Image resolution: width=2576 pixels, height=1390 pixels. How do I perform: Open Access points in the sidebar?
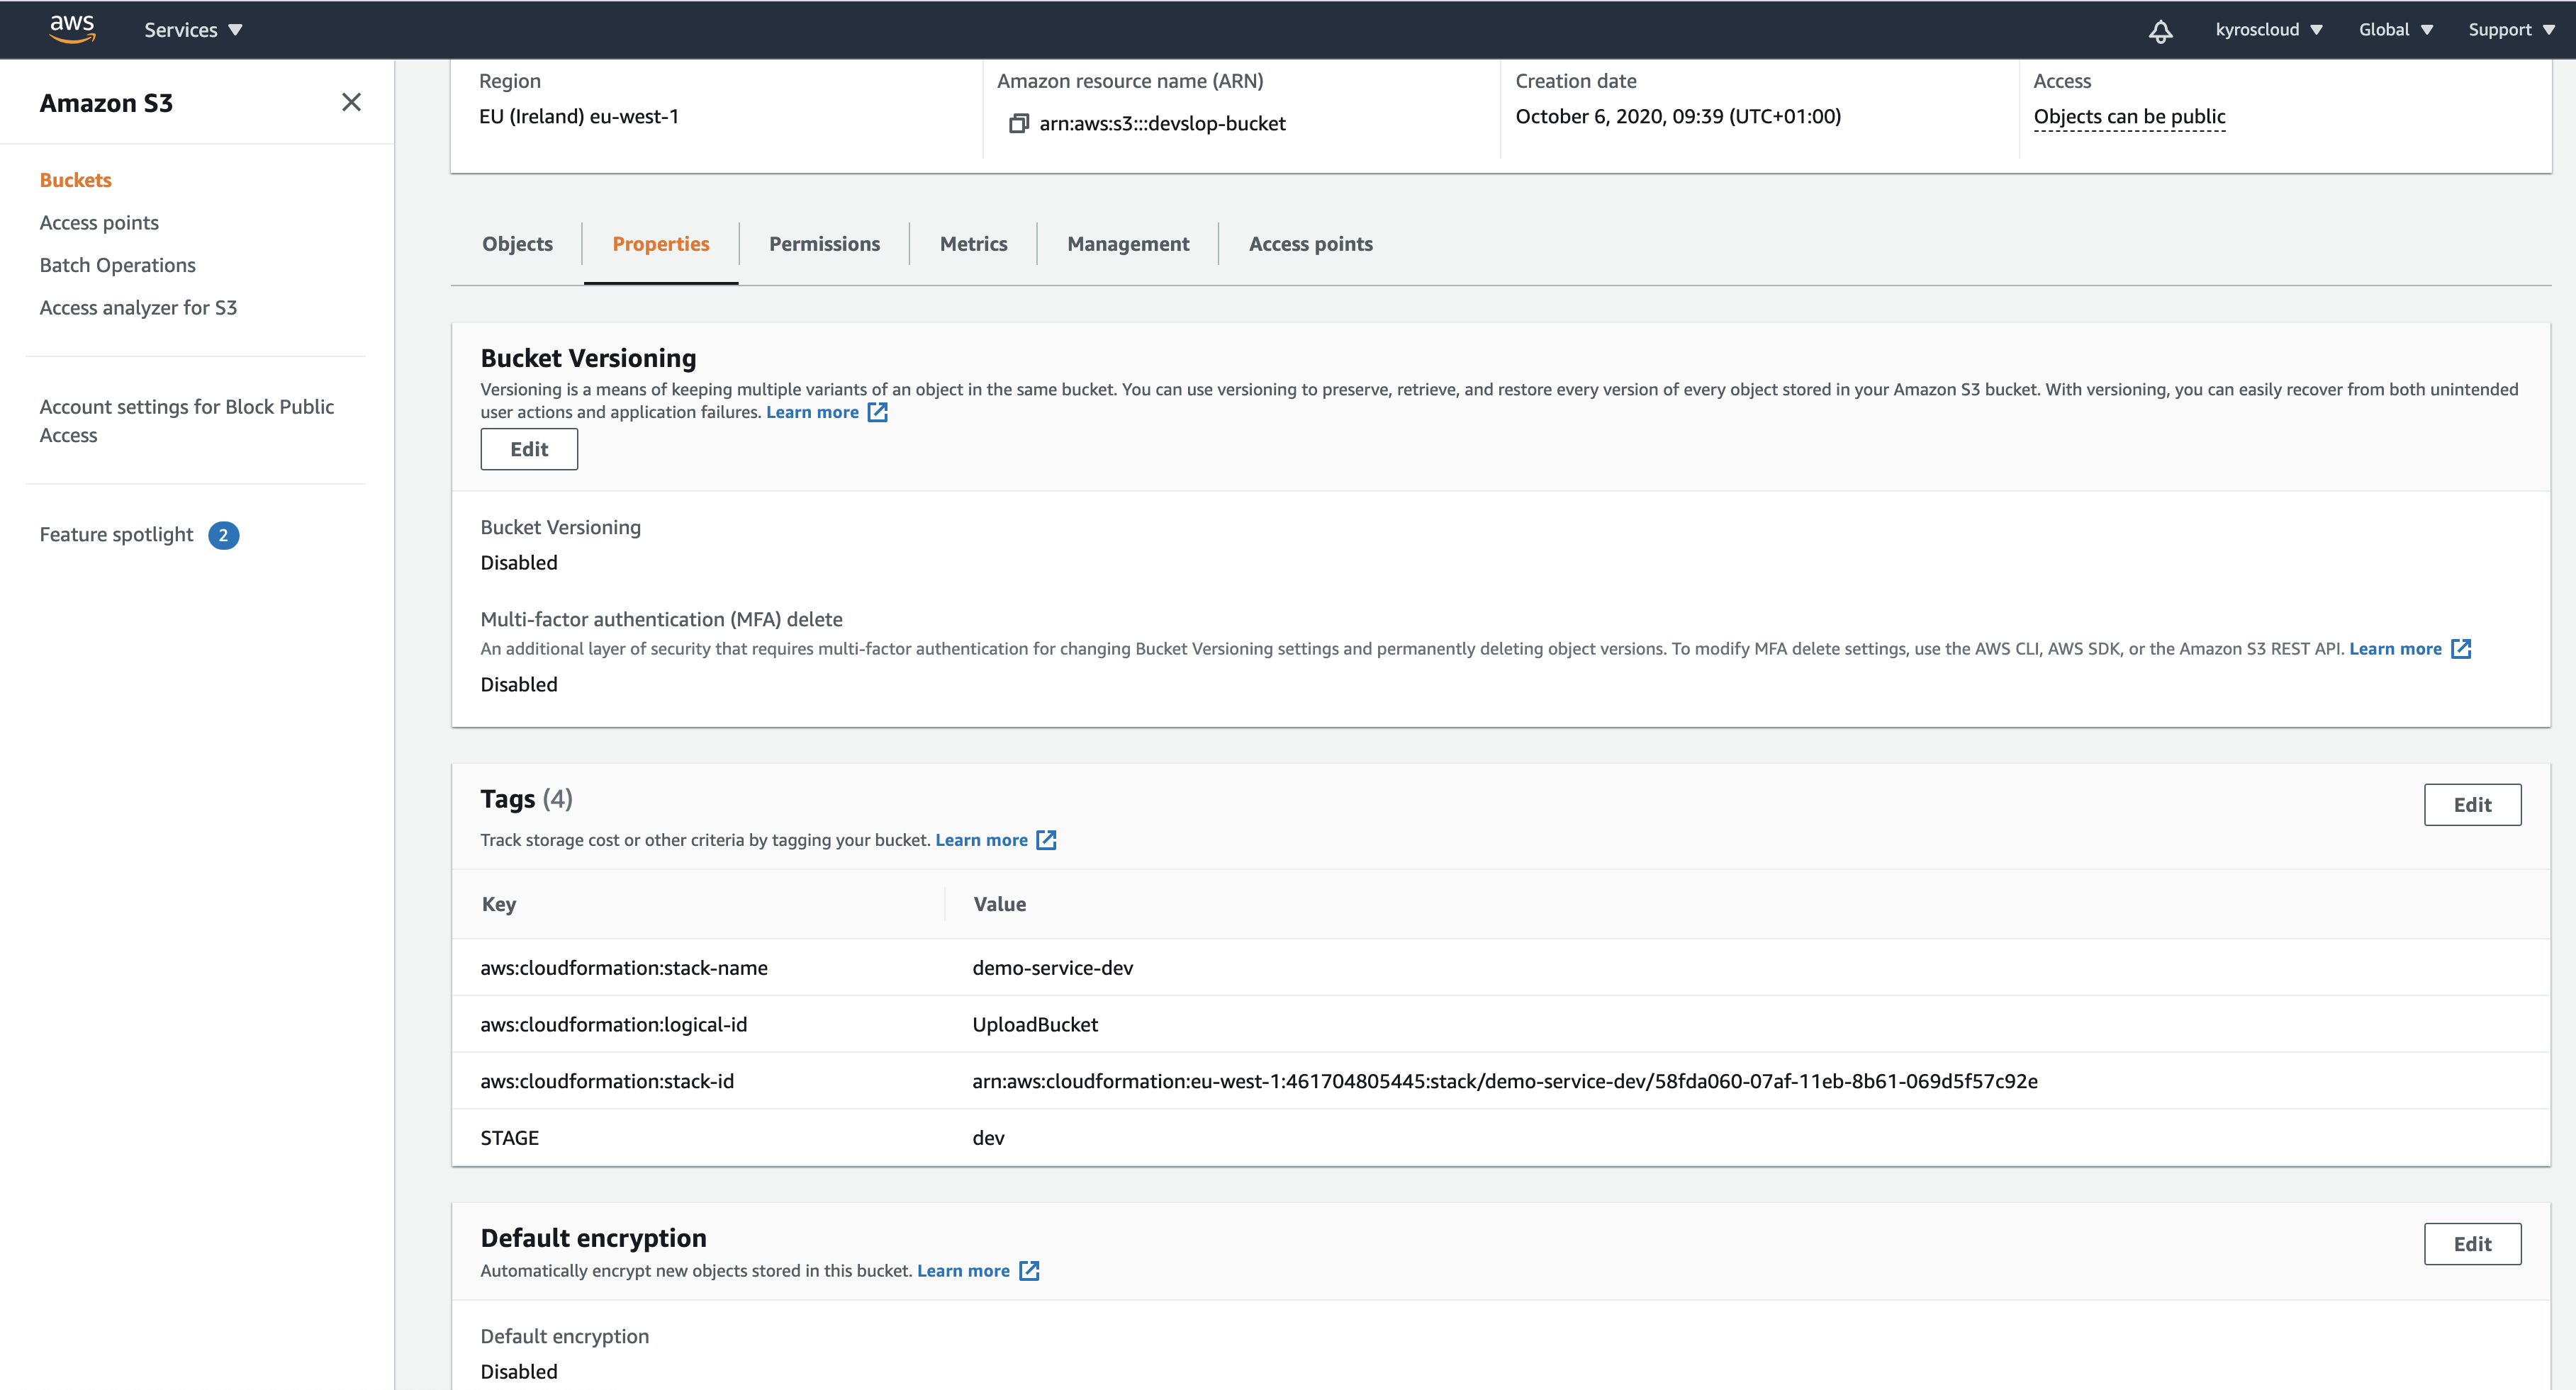point(99,222)
